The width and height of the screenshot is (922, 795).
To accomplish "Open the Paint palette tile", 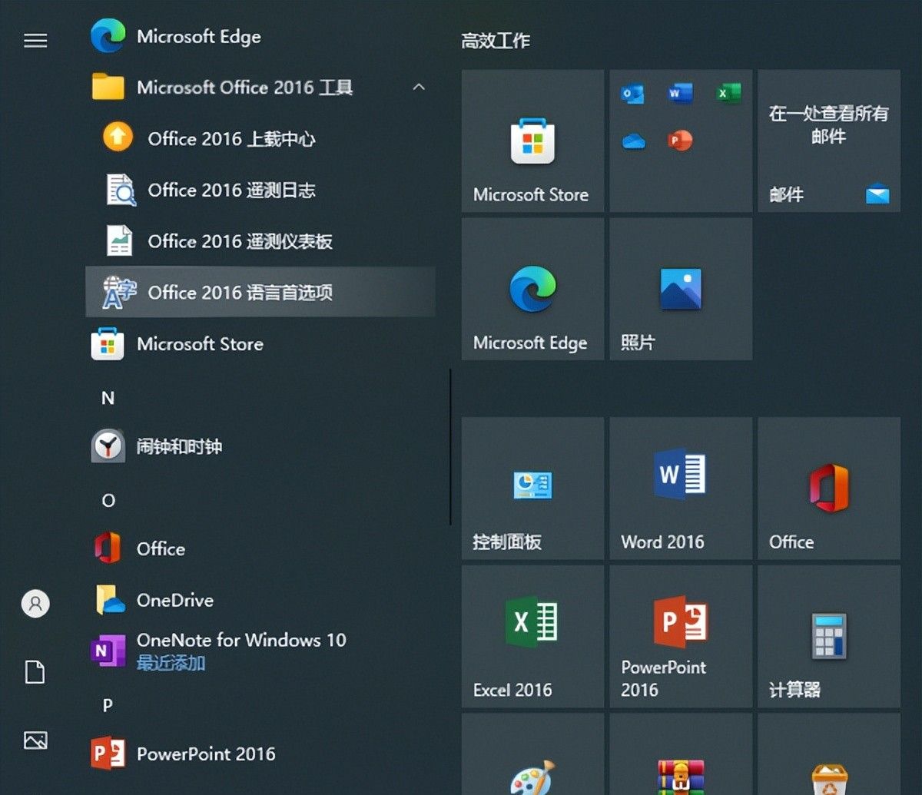I will (x=532, y=754).
